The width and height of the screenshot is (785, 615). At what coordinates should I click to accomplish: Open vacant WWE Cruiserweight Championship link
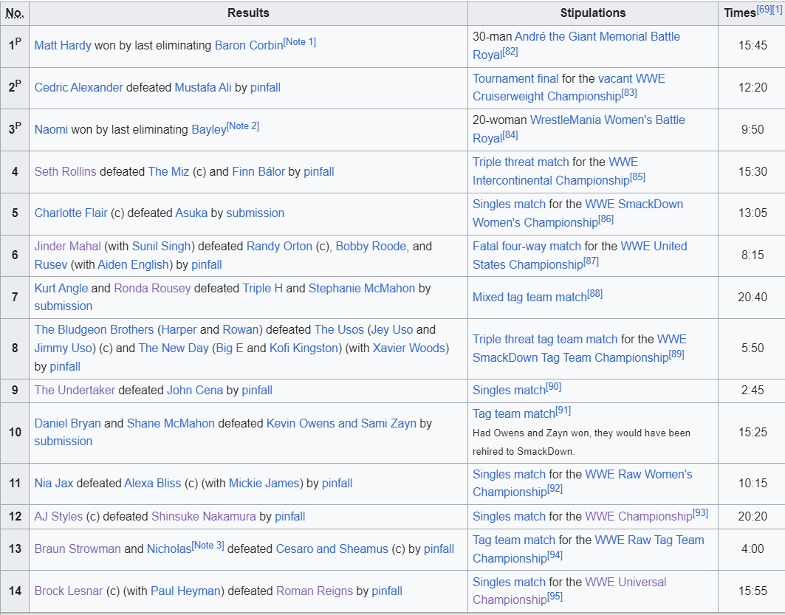point(569,88)
